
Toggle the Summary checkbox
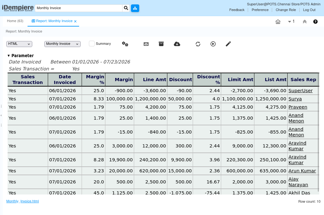[x=92, y=44]
